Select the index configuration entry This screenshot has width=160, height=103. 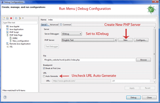pos(15,38)
